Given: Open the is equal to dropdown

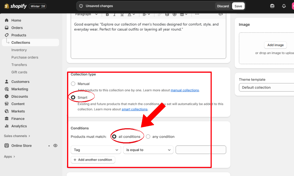Looking at the screenshot, I should (148, 150).
